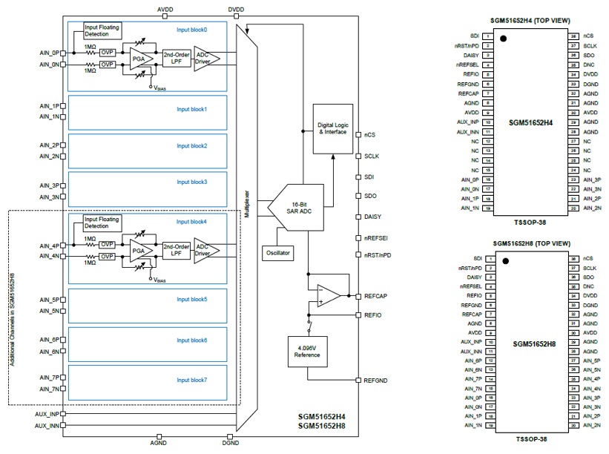Select the AIN_6P input label on the block diagram
609x454 pixels.
(49, 340)
